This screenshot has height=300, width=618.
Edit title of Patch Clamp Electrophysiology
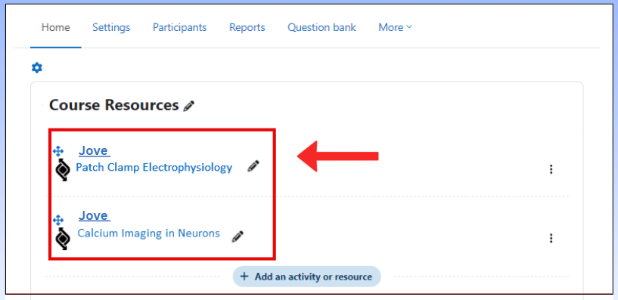coord(253,166)
